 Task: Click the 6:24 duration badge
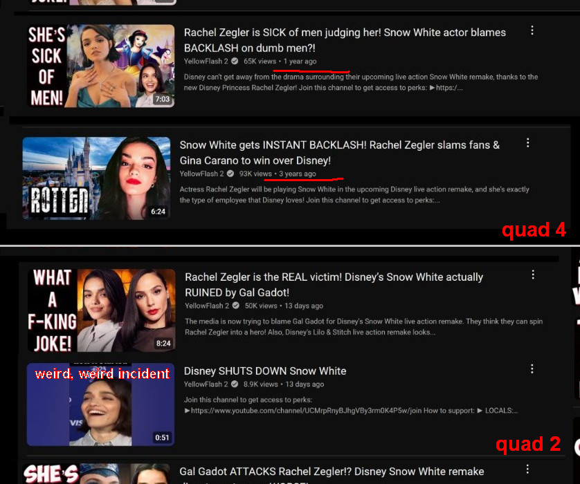click(158, 212)
